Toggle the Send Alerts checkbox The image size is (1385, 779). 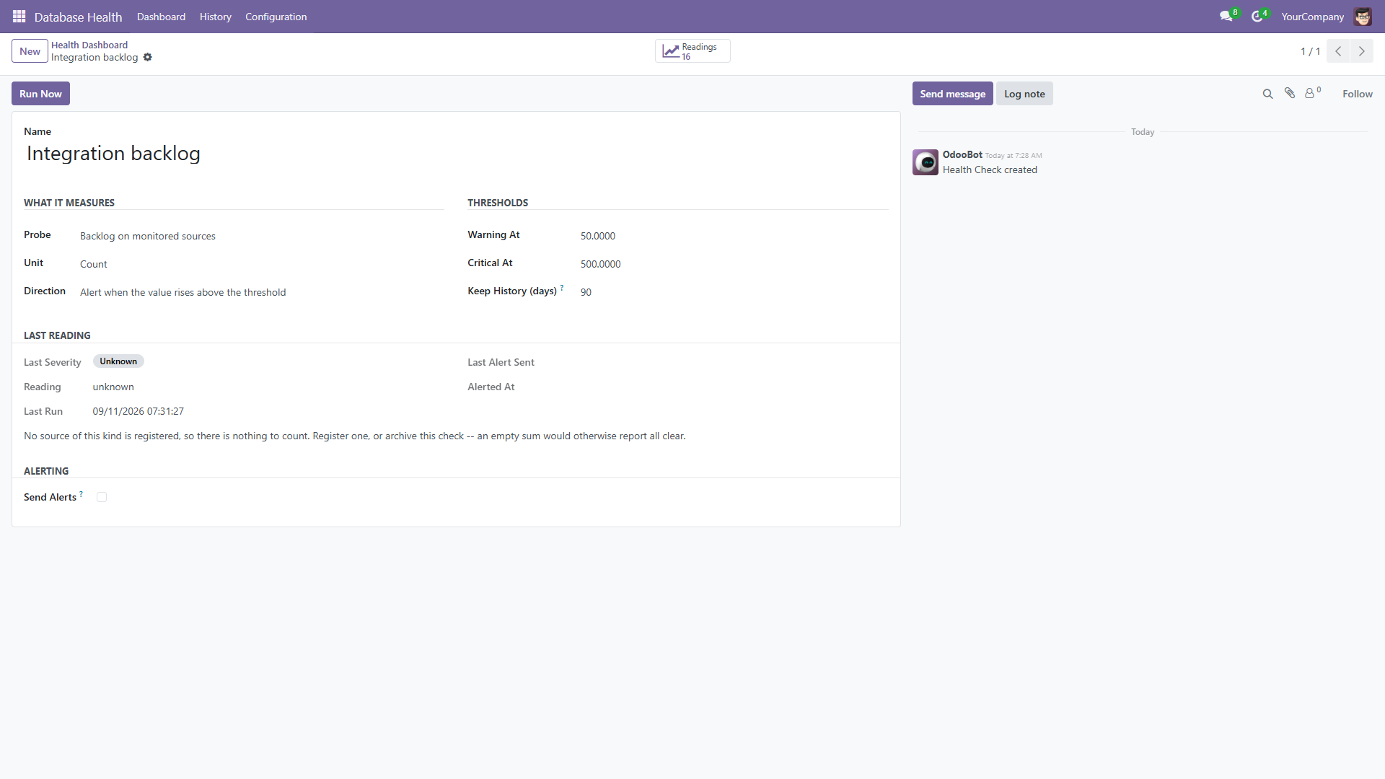(102, 497)
